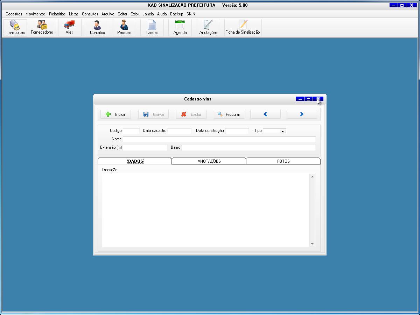Click the Nome input field
The width and height of the screenshot is (420, 315).
point(219,139)
